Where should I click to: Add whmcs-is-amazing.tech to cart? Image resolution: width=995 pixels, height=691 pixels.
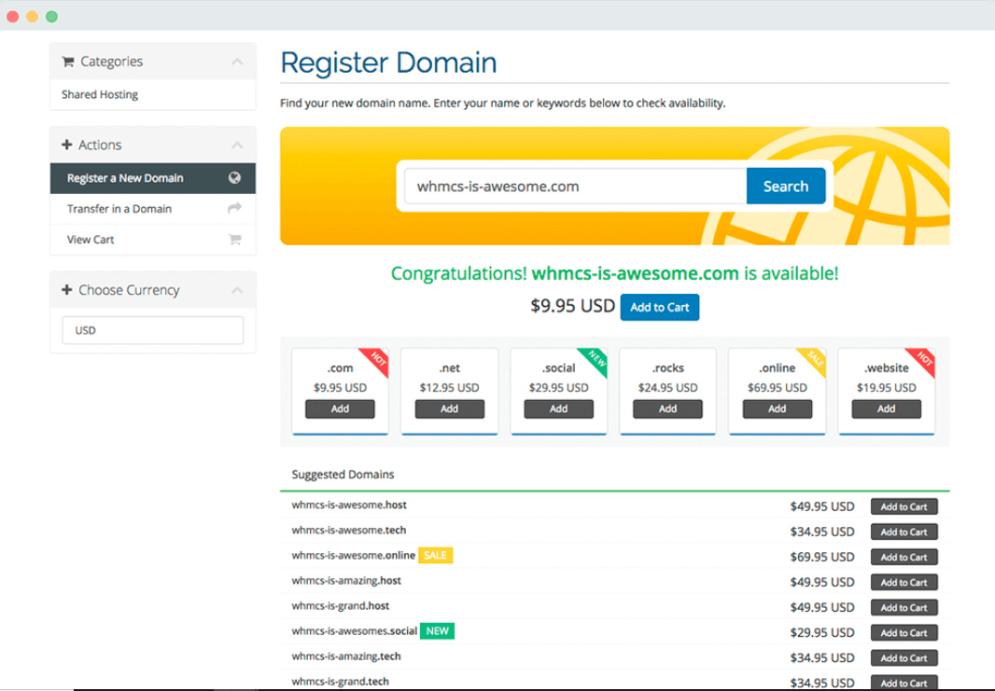[x=904, y=658]
